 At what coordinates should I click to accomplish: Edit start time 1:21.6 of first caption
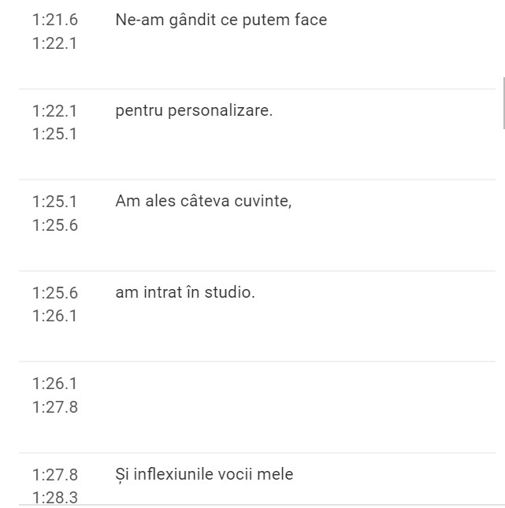tap(55, 20)
